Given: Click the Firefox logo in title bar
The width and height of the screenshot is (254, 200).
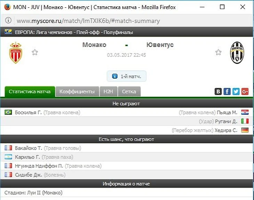Looking at the screenshot, I should [x=7, y=7].
